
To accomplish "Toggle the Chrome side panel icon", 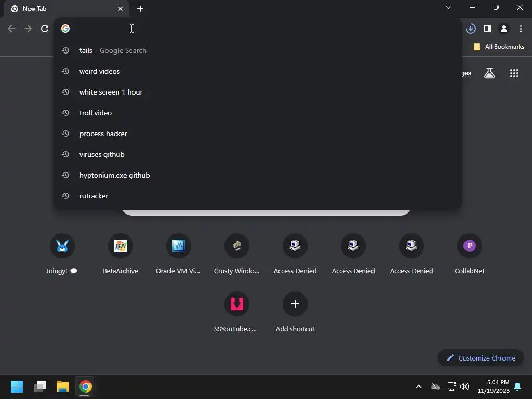I will coord(487,29).
